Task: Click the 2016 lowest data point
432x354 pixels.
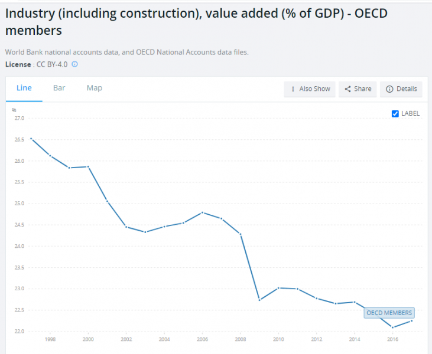Action: pyautogui.click(x=392, y=327)
